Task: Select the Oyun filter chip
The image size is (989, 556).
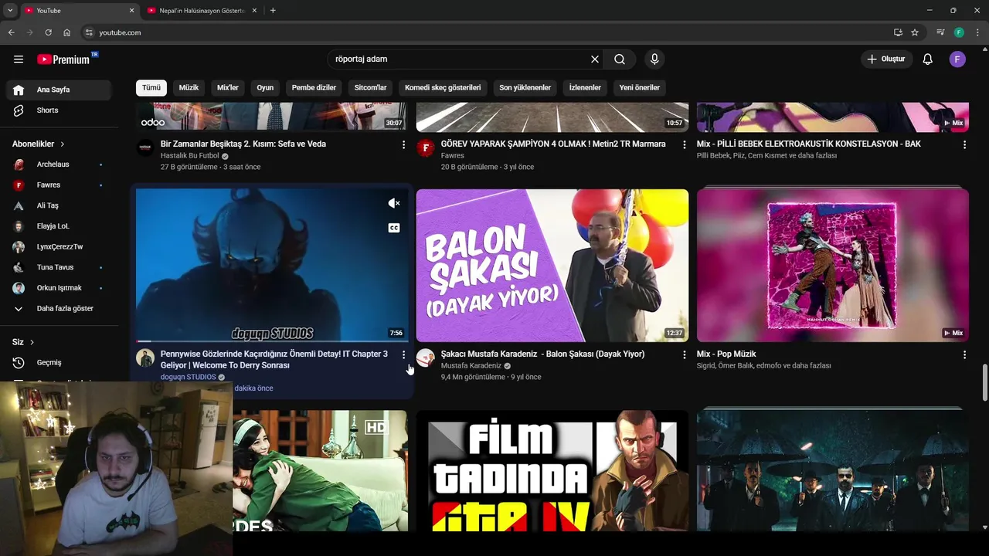Action: coord(265,88)
